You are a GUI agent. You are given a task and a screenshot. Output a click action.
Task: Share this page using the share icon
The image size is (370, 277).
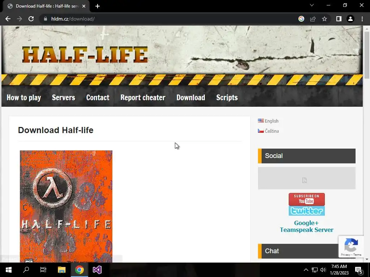313,19
